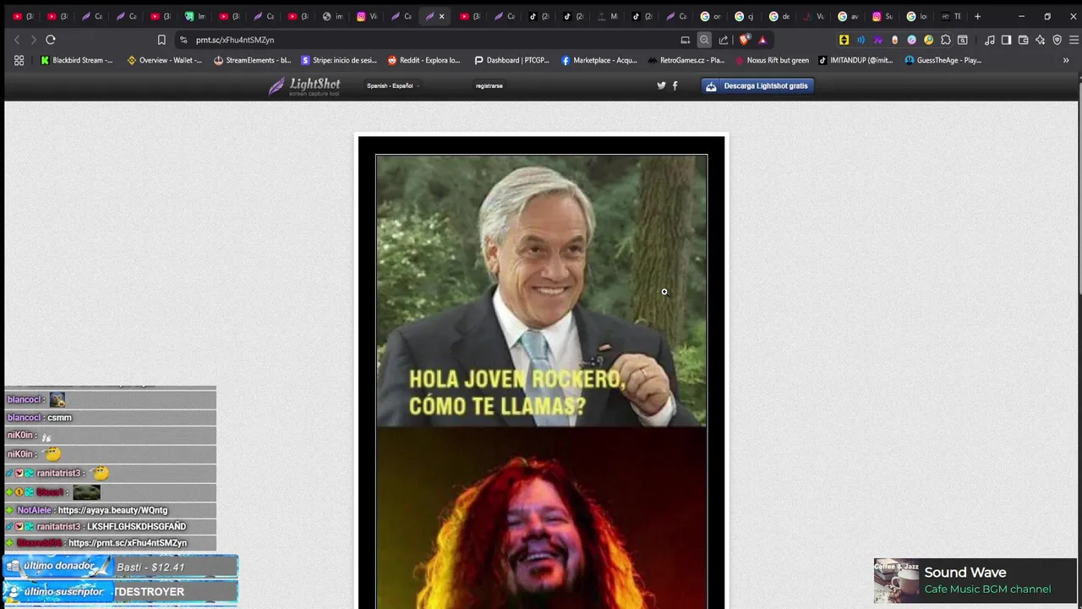This screenshot has height=609, width=1082.
Task: Open IMITANDUP TikTok bookmark
Action: tap(855, 60)
